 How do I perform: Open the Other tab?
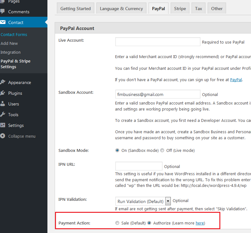(217, 9)
